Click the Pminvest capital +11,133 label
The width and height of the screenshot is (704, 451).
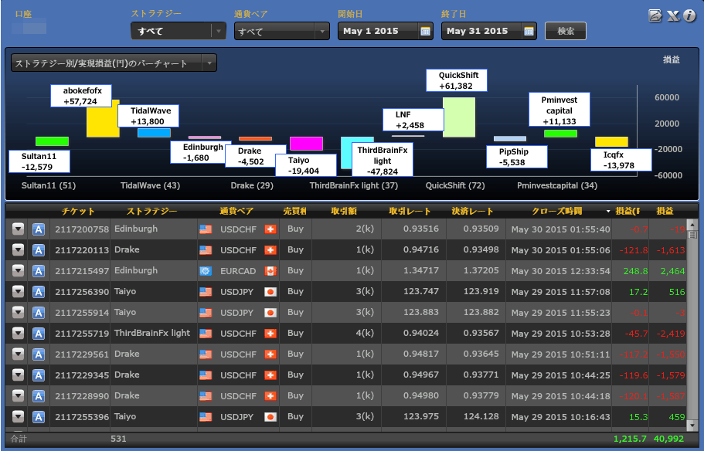click(x=559, y=110)
